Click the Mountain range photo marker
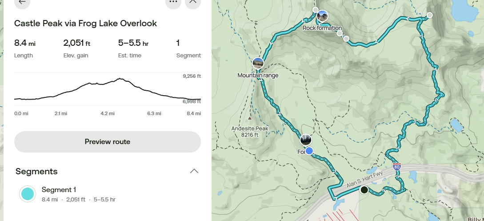Image resolution: width=484 pixels, height=221 pixels. coord(258,63)
